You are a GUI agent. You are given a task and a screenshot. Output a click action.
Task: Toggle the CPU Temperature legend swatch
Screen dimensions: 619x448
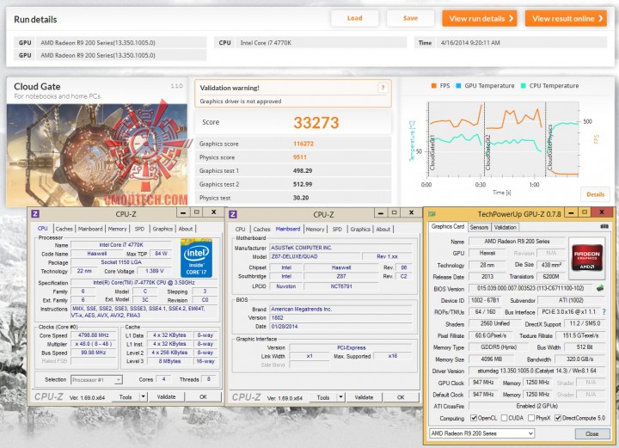pos(523,86)
